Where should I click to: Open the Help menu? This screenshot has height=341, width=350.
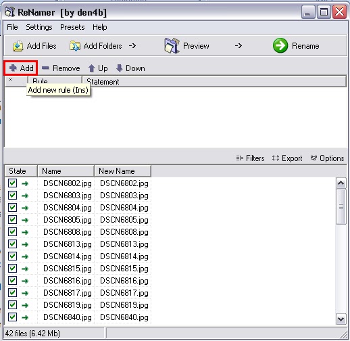click(100, 27)
